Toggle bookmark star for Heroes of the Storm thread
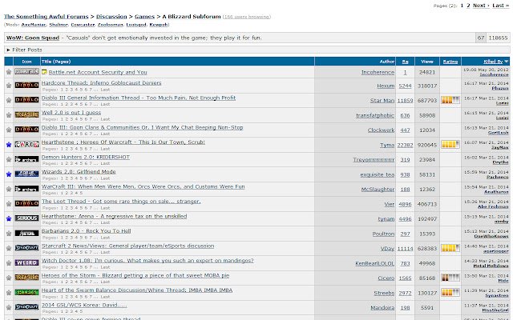Image resolution: width=513 pixels, height=320 pixels. pos(9,278)
